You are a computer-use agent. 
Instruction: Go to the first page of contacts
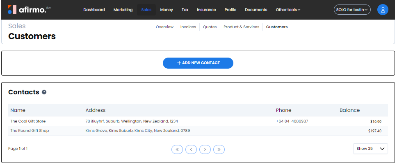pos(177,149)
